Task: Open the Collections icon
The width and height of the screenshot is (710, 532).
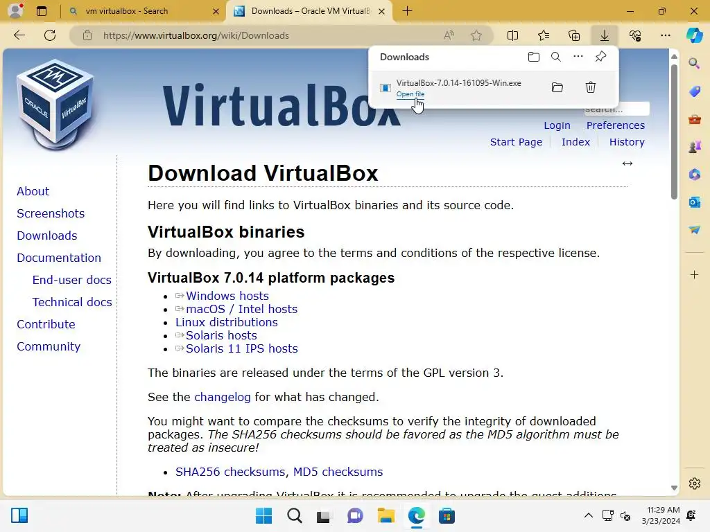Action: 573,35
